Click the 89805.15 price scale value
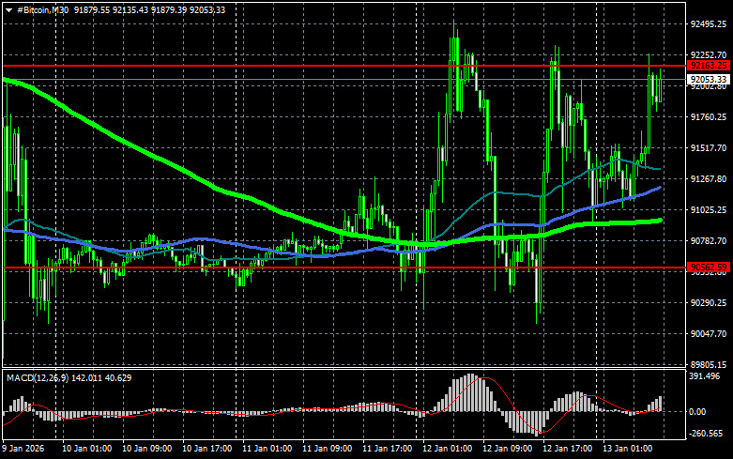This screenshot has height=459, width=733. (x=709, y=364)
